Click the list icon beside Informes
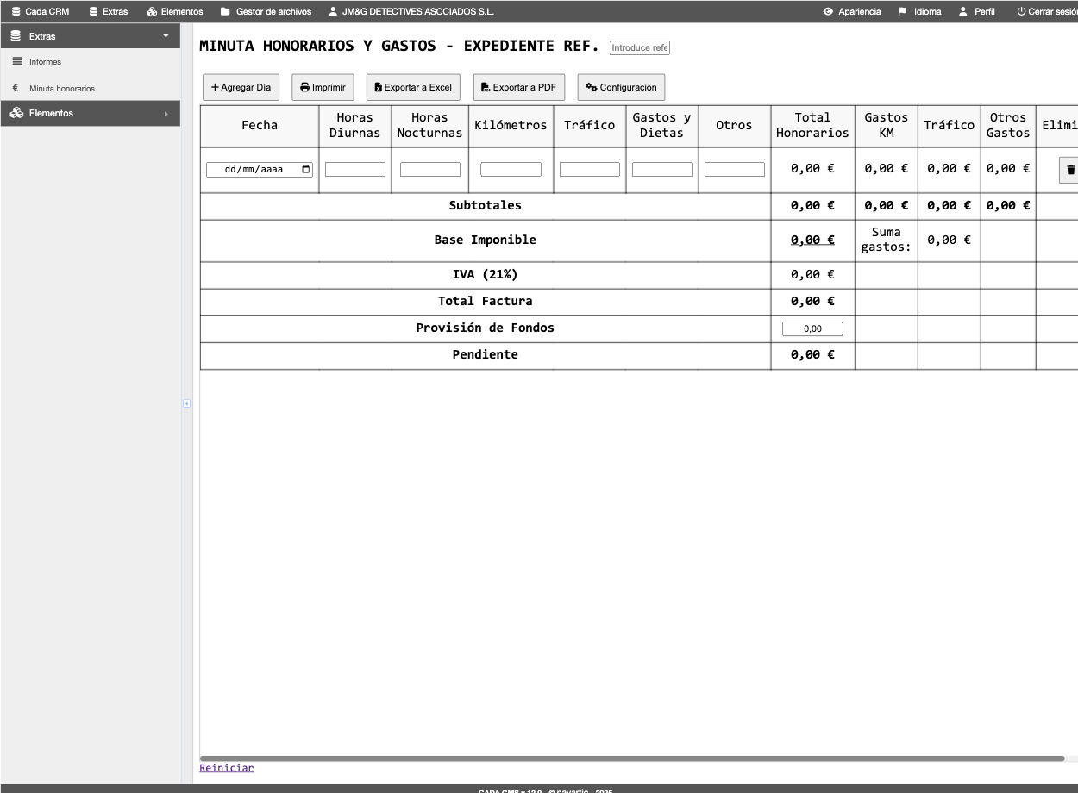The image size is (1078, 793). (17, 62)
